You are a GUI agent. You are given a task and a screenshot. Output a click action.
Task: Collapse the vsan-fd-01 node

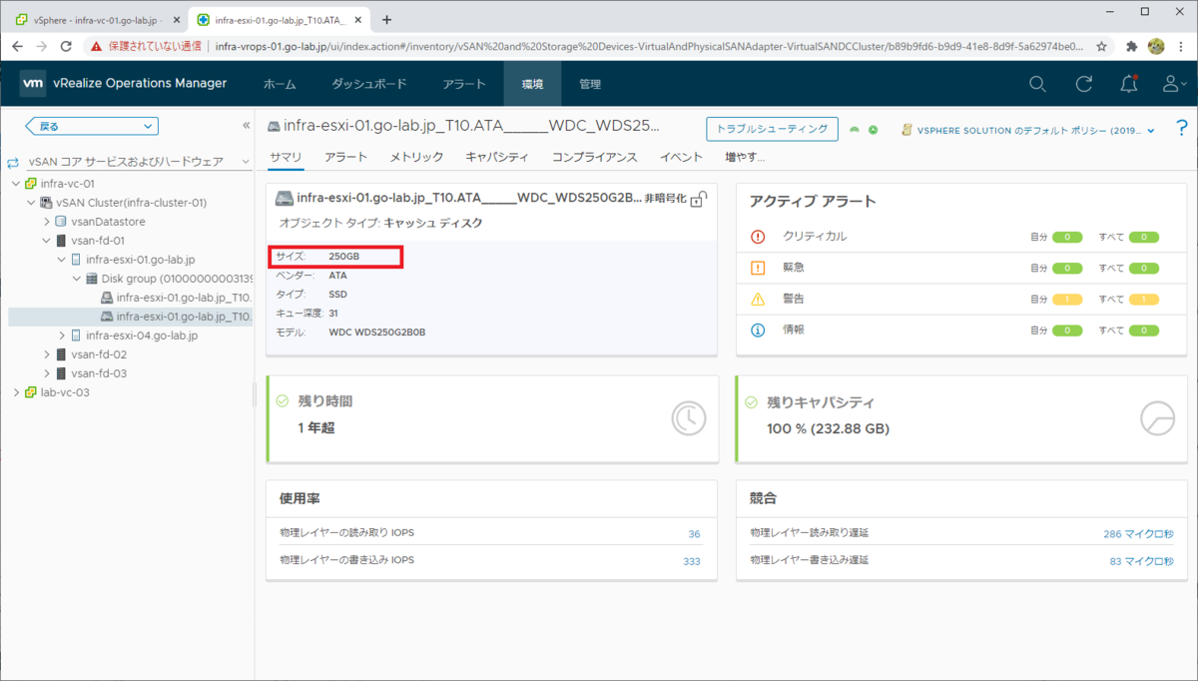point(46,241)
